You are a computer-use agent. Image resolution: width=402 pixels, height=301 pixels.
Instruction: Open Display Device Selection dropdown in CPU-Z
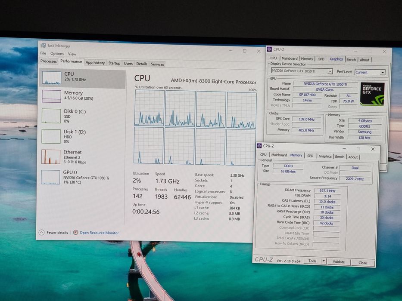(302, 71)
